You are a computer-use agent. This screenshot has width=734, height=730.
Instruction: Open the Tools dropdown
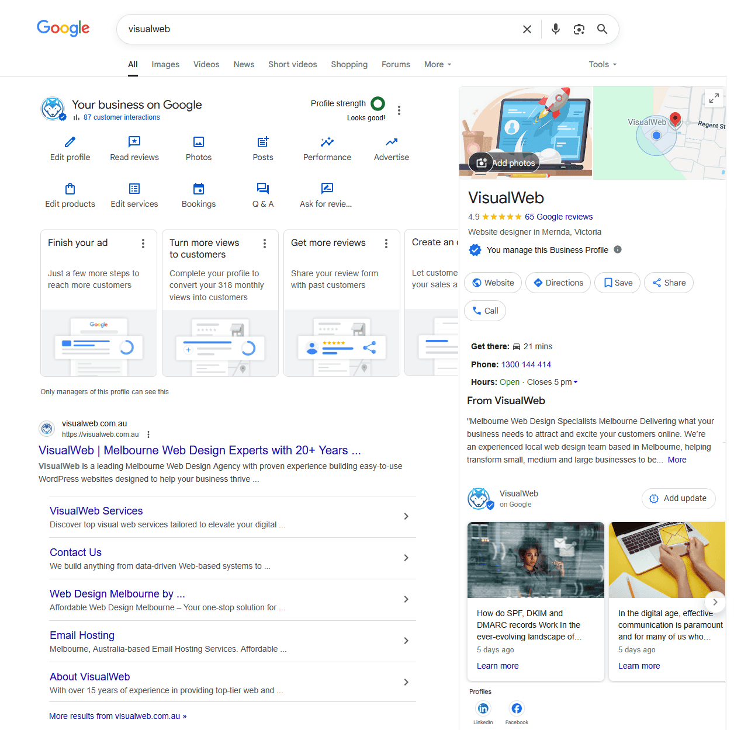tap(602, 64)
